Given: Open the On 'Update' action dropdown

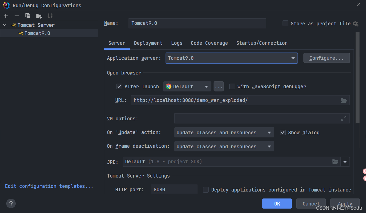Looking at the screenshot, I should click(x=224, y=133).
